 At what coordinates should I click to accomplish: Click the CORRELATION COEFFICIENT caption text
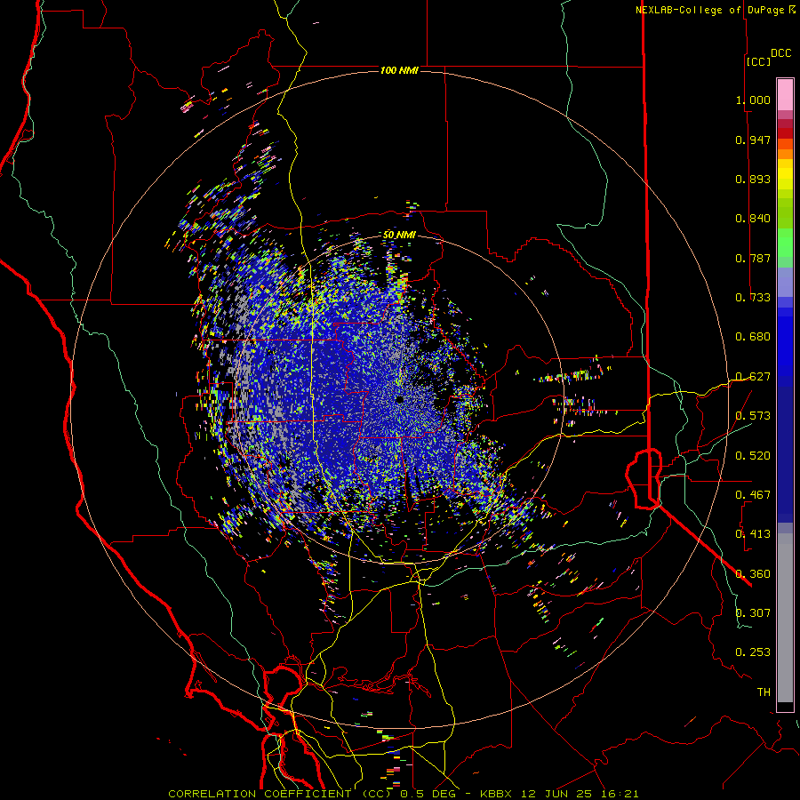[x=260, y=794]
